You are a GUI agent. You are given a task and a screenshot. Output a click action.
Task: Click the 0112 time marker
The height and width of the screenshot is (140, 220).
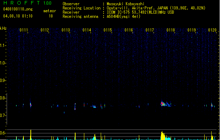point(45,30)
